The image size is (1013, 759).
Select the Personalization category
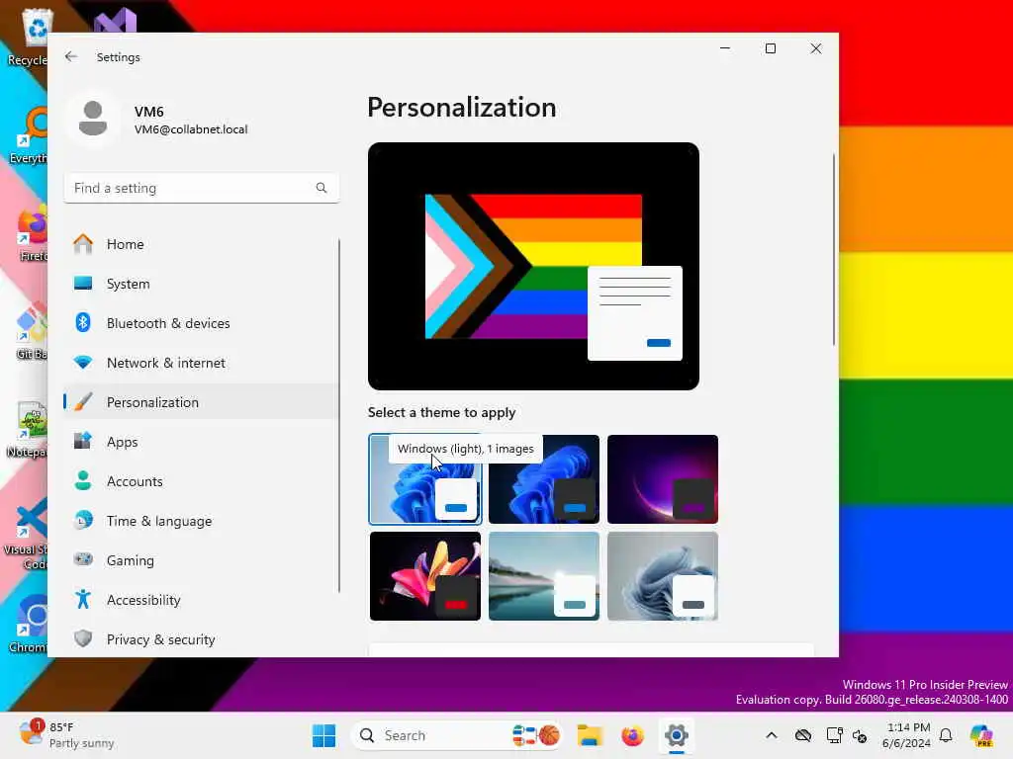tap(202, 402)
